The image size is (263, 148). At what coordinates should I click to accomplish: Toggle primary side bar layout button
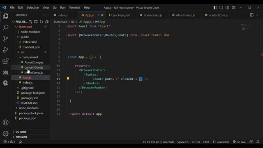click(x=215, y=7)
